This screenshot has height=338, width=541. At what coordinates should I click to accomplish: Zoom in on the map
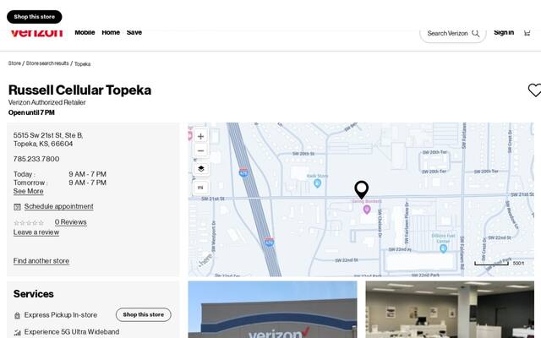[201, 136]
